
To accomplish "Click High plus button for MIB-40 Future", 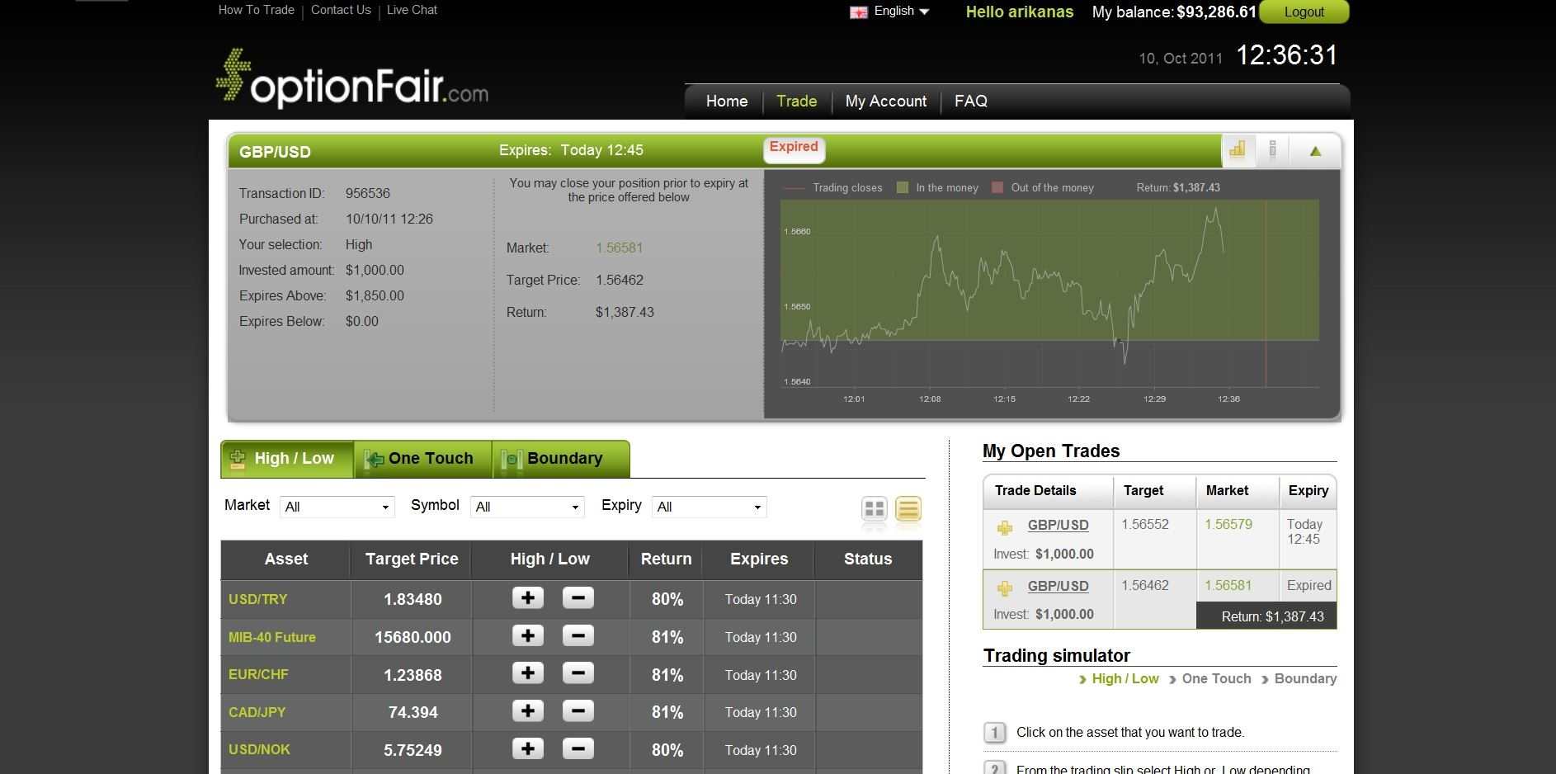I will 528,636.
